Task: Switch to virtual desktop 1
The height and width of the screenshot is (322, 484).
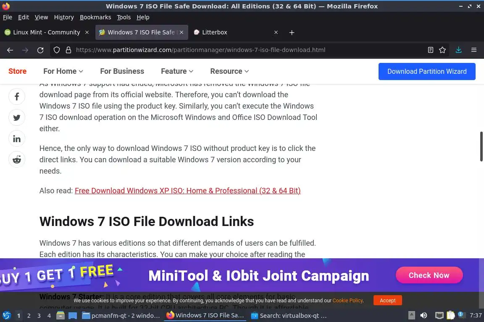Action: tap(18, 316)
